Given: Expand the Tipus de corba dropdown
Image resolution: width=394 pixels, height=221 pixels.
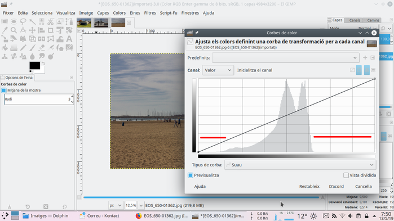Looking at the screenshot, I should coord(300,165).
